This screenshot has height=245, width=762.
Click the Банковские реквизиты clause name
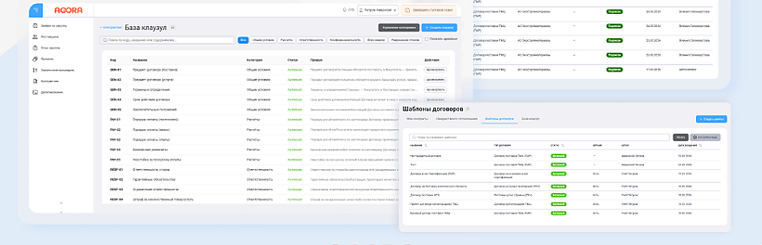[150, 149]
